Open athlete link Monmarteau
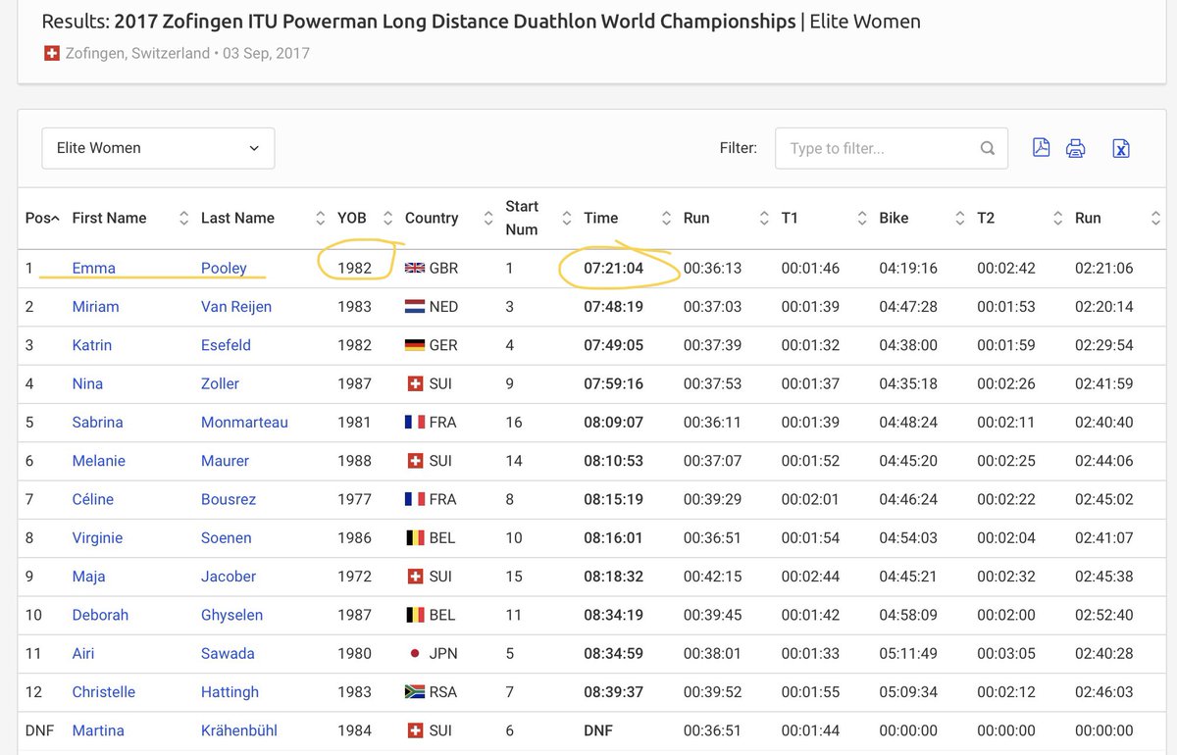The image size is (1177, 755). coord(244,422)
